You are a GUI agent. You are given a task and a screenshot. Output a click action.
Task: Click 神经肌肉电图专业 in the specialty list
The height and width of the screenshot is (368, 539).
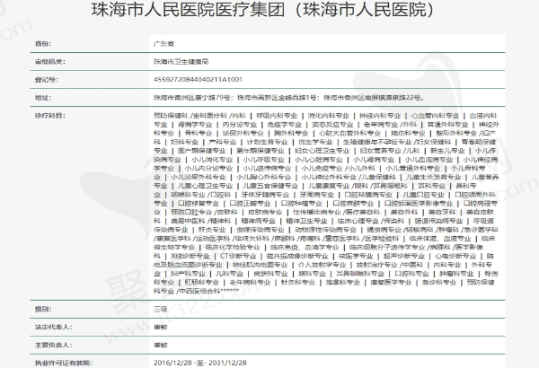click(x=261, y=265)
